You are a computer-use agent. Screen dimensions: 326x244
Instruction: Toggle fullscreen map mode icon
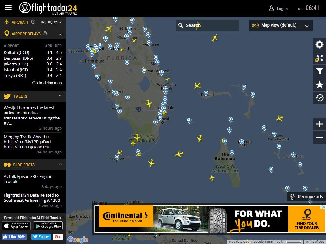320,58
